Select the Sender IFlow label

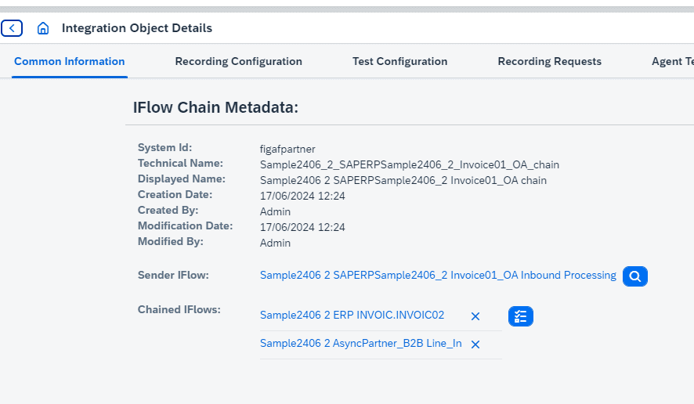point(173,276)
